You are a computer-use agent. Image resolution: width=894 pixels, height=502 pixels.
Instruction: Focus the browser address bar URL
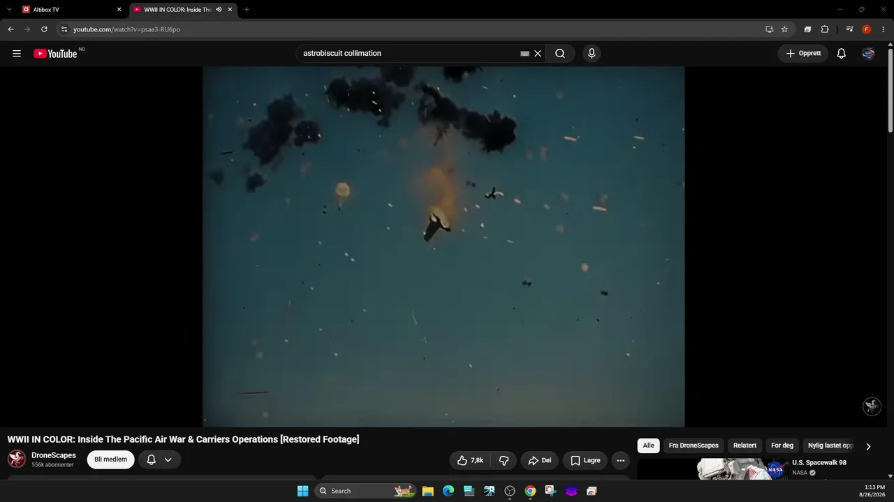click(126, 29)
